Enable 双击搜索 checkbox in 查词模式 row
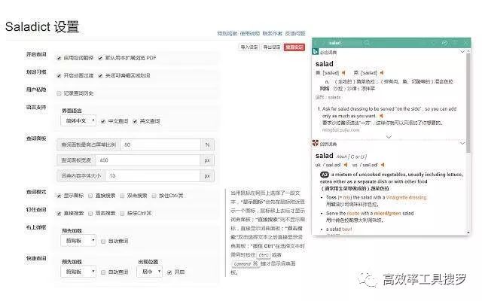482x301 pixels. [122, 196]
